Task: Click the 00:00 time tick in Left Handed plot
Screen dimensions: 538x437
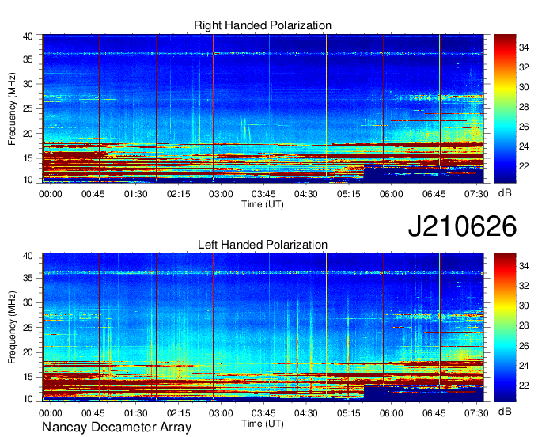Action: (51, 413)
